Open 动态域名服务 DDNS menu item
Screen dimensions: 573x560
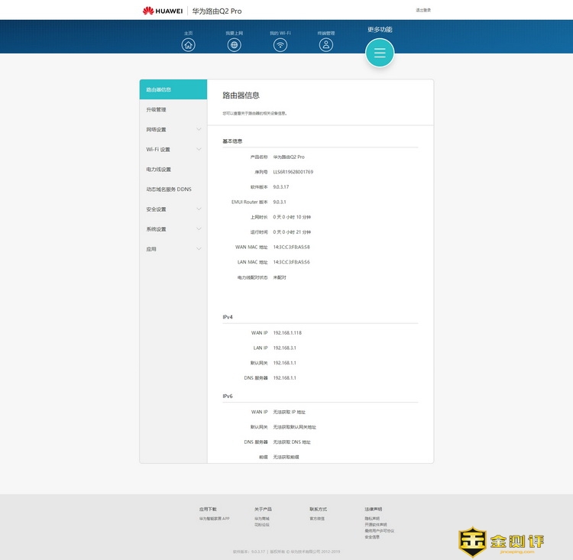coord(169,189)
